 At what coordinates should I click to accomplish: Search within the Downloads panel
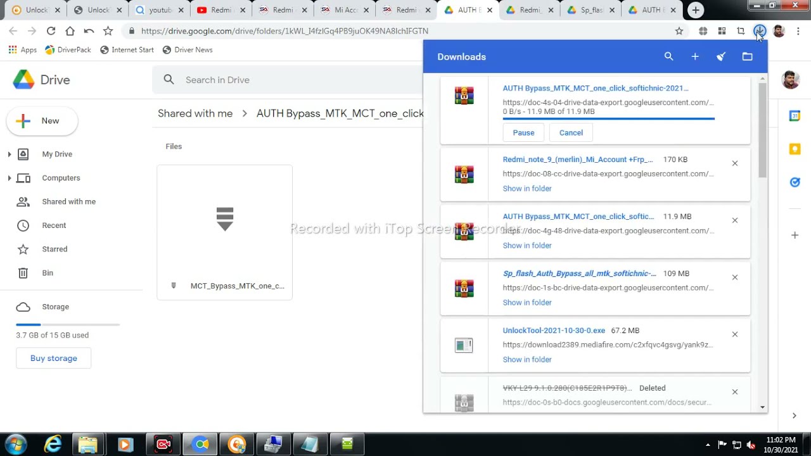668,56
